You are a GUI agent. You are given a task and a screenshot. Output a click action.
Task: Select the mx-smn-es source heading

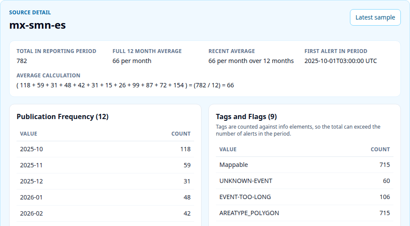[x=37, y=25]
